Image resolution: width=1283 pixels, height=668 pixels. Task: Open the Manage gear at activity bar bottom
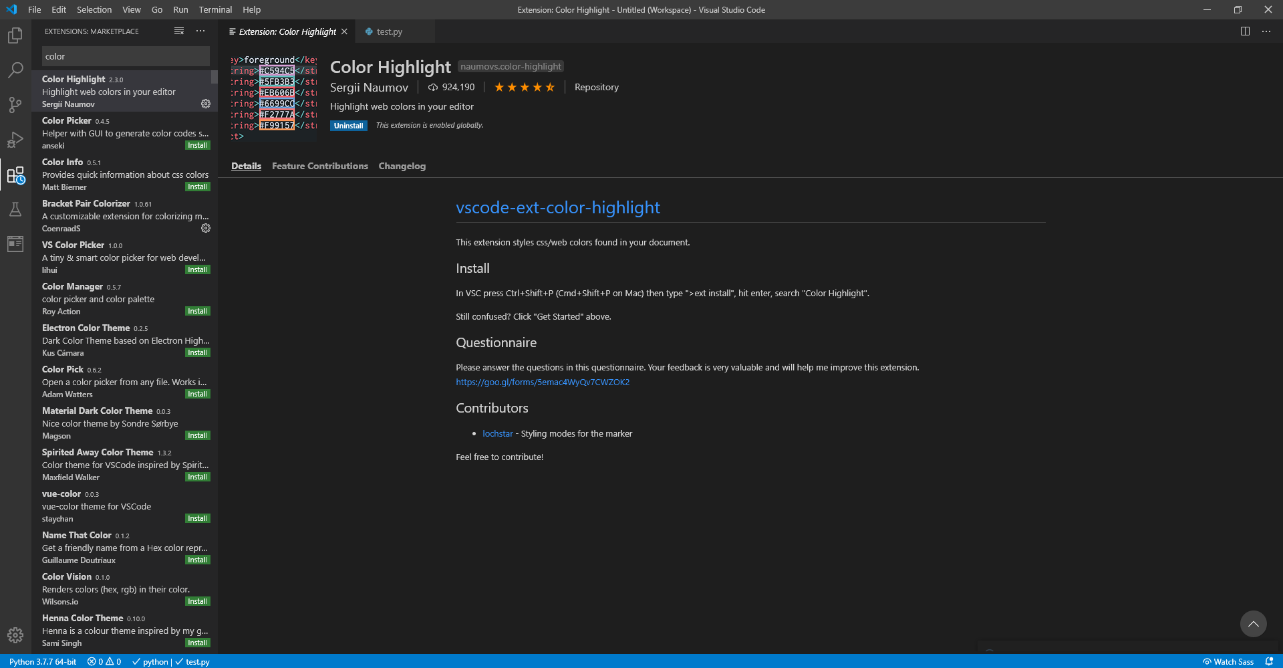(x=15, y=635)
